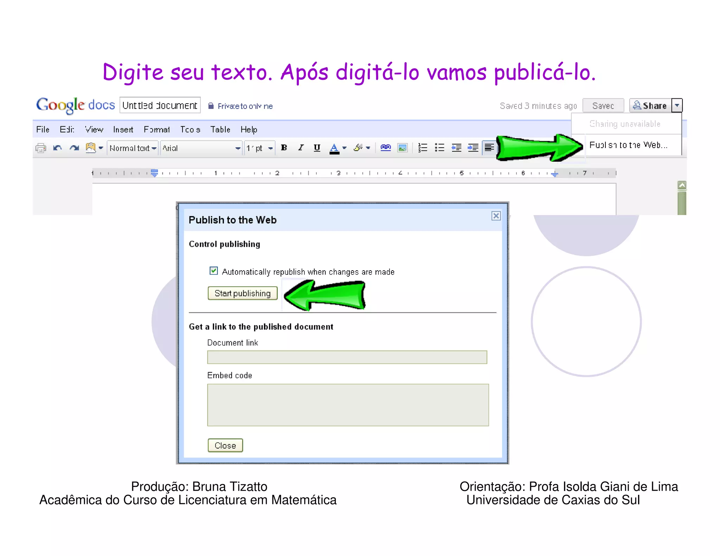Click the Document link field
The image size is (720, 556).
click(x=347, y=357)
